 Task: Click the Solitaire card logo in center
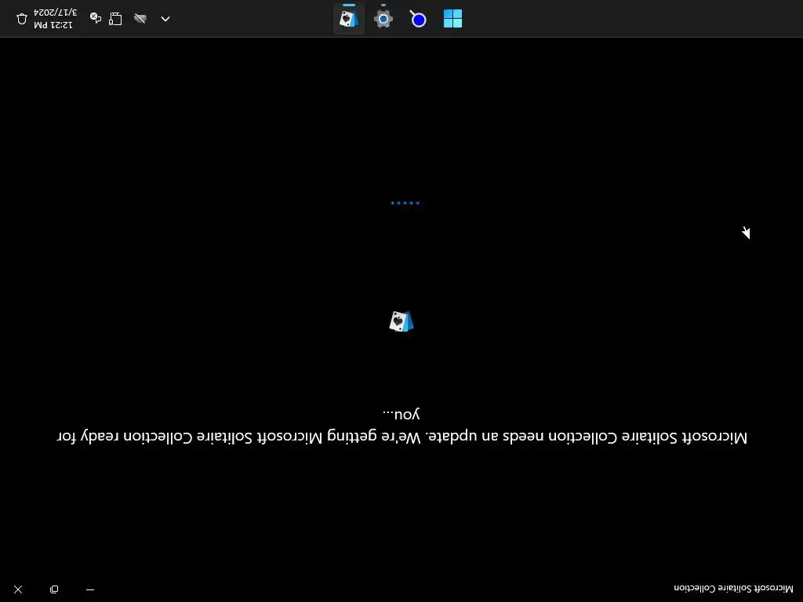click(x=401, y=321)
